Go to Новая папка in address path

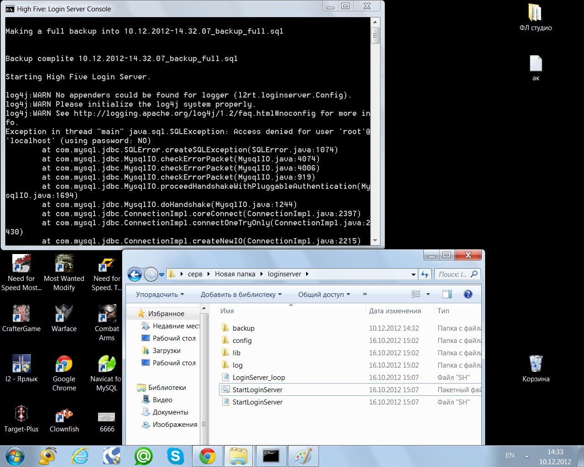tap(235, 274)
